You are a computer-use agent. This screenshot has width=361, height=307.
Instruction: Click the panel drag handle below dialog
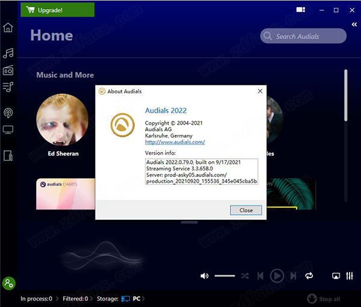coord(190,222)
